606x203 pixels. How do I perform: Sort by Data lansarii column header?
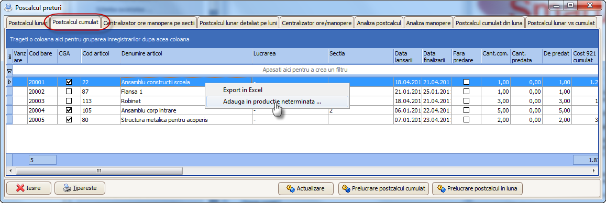tap(407, 56)
